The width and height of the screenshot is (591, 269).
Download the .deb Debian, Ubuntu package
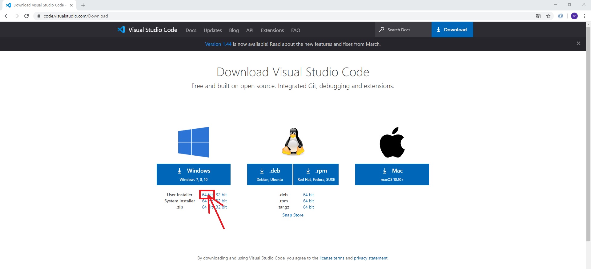(x=270, y=174)
